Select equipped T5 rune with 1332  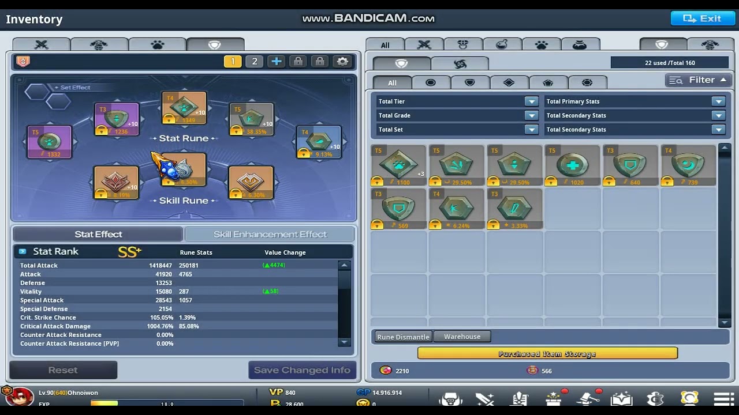(50, 142)
